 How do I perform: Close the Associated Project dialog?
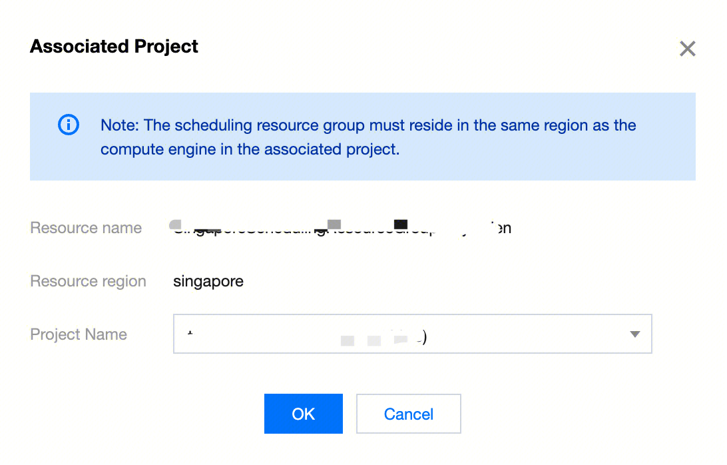tap(687, 49)
